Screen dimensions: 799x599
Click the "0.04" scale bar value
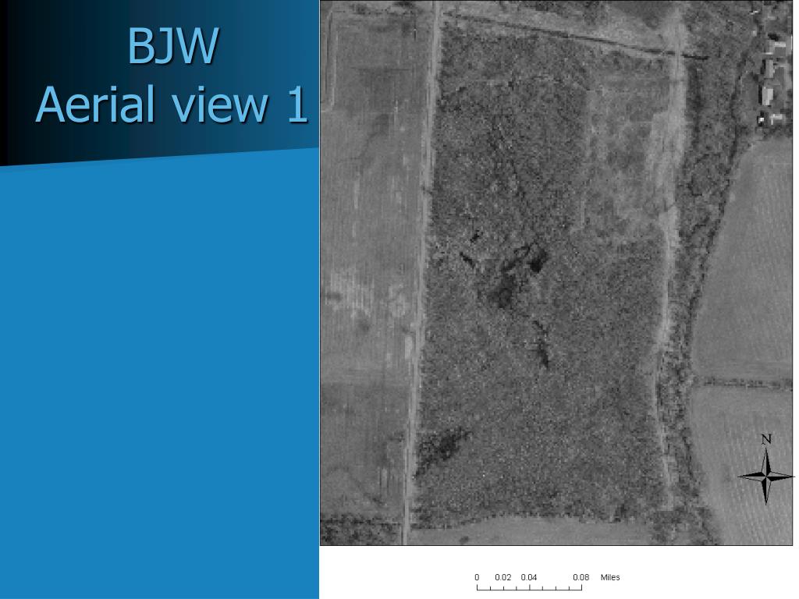529,577
